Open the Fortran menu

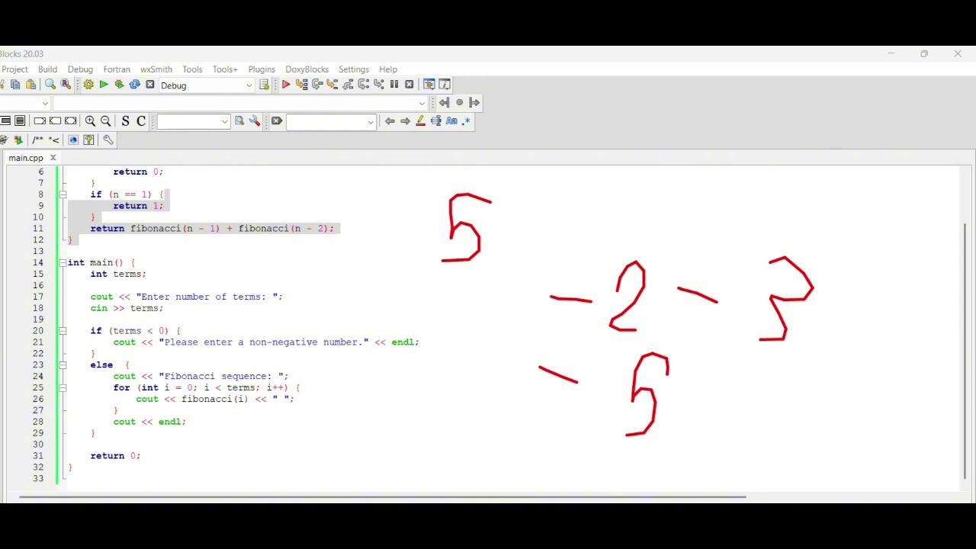point(117,69)
